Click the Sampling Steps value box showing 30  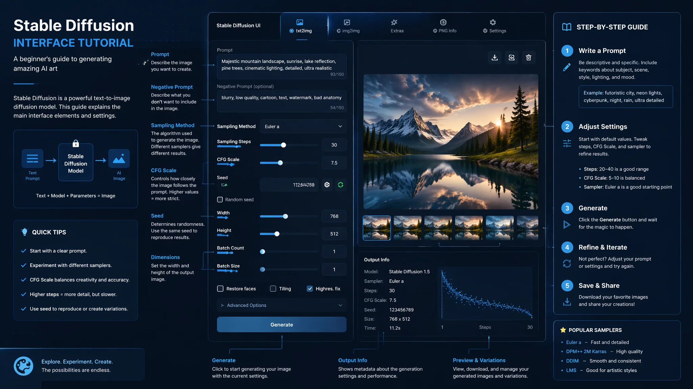tap(334, 145)
